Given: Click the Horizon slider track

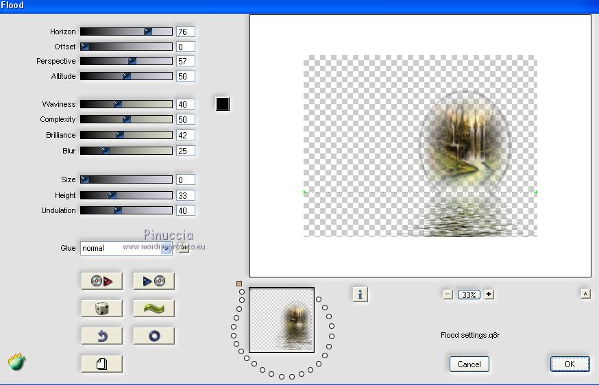Looking at the screenshot, I should 126,32.
